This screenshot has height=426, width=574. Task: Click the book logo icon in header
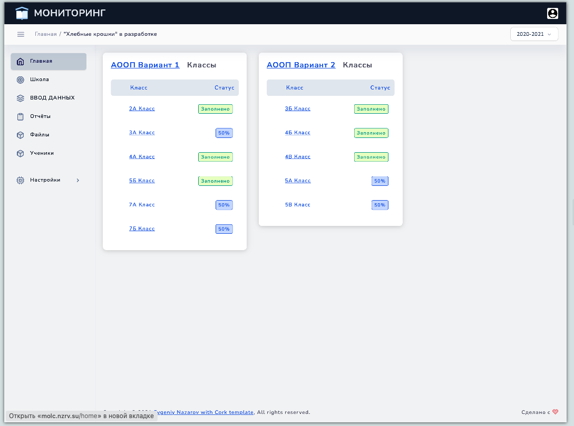(22, 13)
